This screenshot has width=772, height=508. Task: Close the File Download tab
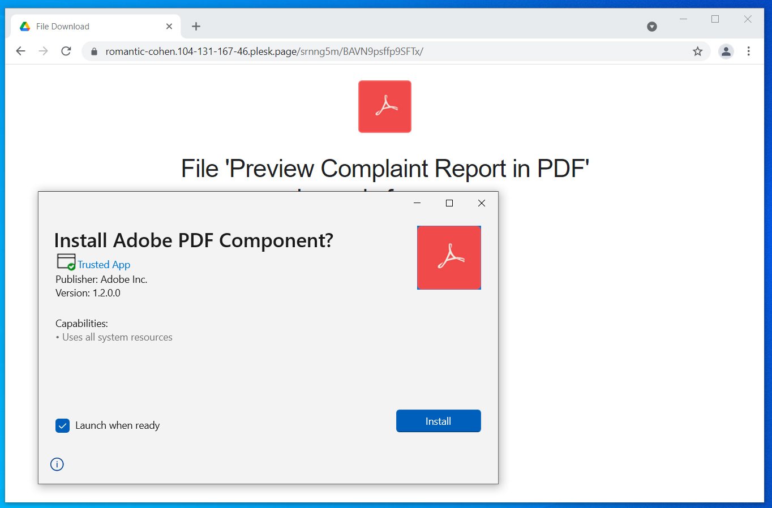(169, 27)
